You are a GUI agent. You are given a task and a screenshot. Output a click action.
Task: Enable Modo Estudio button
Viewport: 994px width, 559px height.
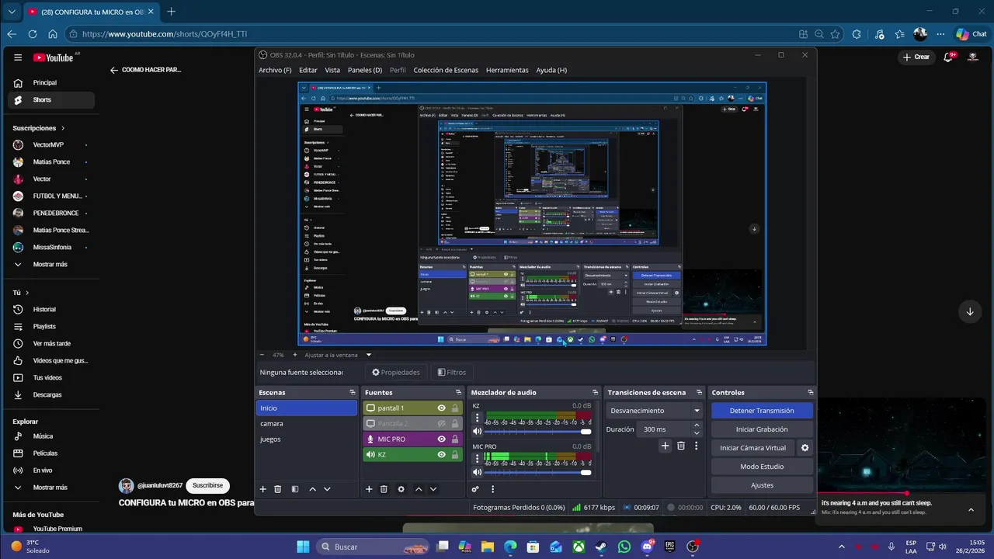click(762, 467)
